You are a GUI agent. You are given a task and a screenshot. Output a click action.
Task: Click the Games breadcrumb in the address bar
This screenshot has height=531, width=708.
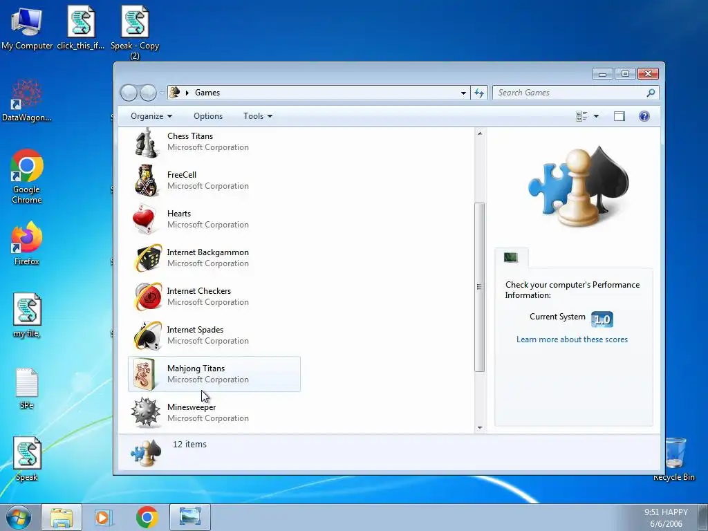point(207,93)
